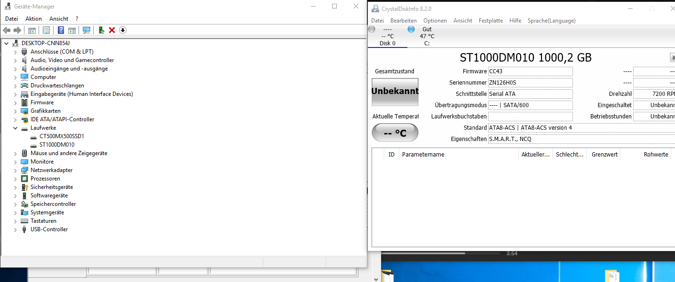The image size is (675, 282).
Task: Click the Prozessoren chip icon
Action: point(24,179)
